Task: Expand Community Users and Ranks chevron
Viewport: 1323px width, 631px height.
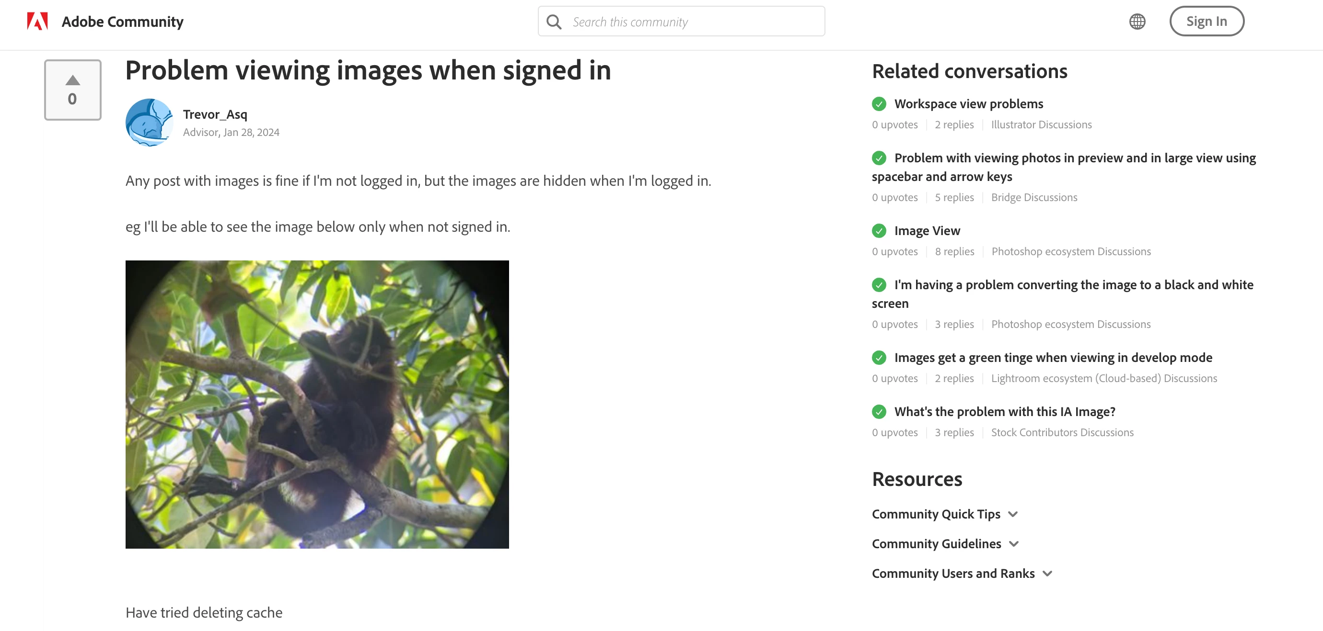Action: (x=1047, y=574)
